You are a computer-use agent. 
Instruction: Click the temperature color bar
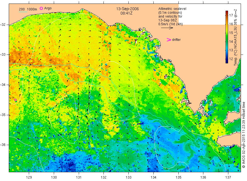(227, 37)
